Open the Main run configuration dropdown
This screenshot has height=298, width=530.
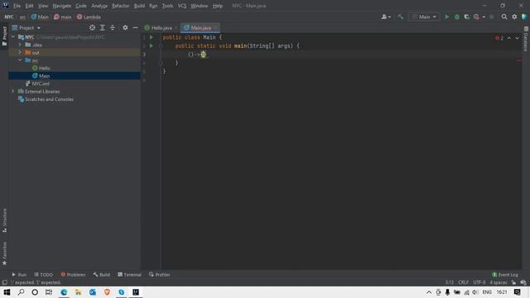[424, 17]
